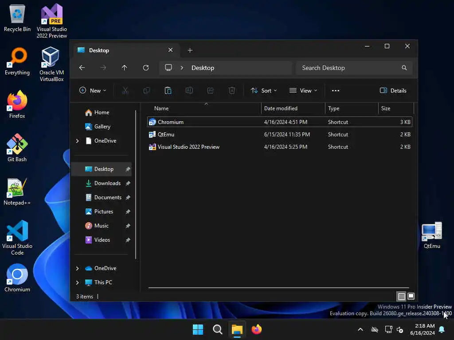The width and height of the screenshot is (454, 340).
Task: Sort by Type column header
Action: (352, 108)
